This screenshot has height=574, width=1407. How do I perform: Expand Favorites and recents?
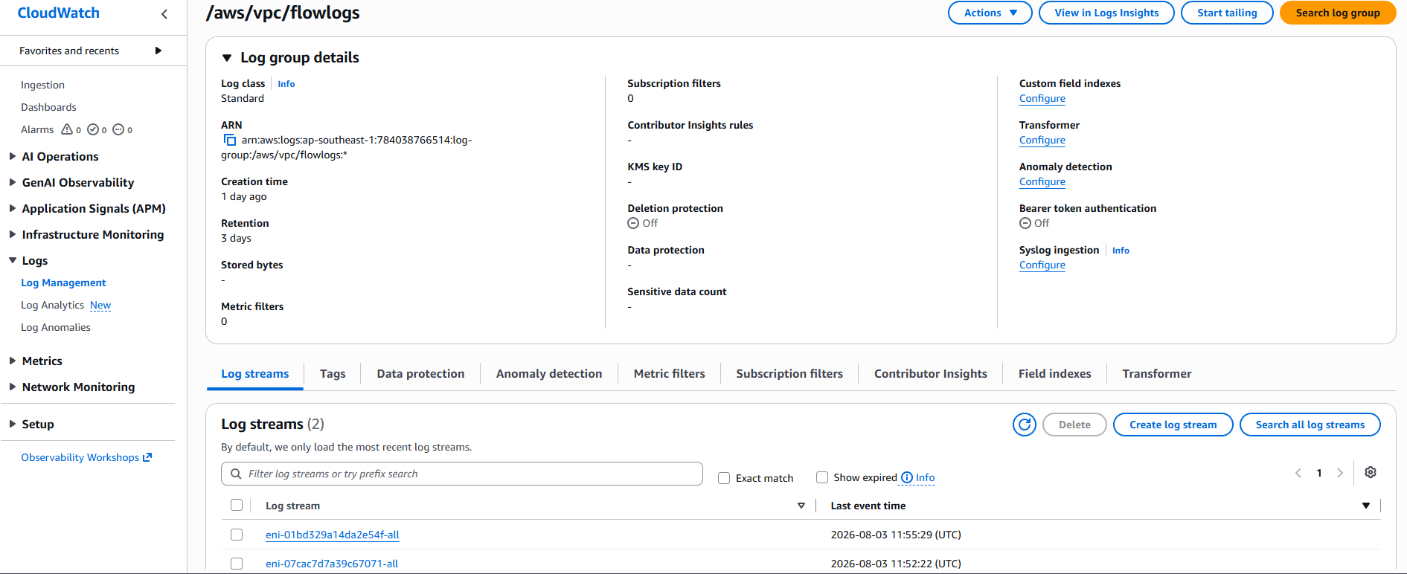coord(158,51)
